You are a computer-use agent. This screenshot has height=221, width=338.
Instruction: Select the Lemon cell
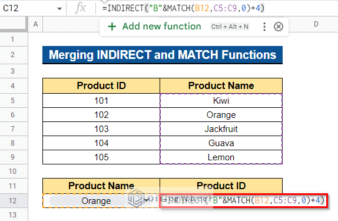point(221,157)
